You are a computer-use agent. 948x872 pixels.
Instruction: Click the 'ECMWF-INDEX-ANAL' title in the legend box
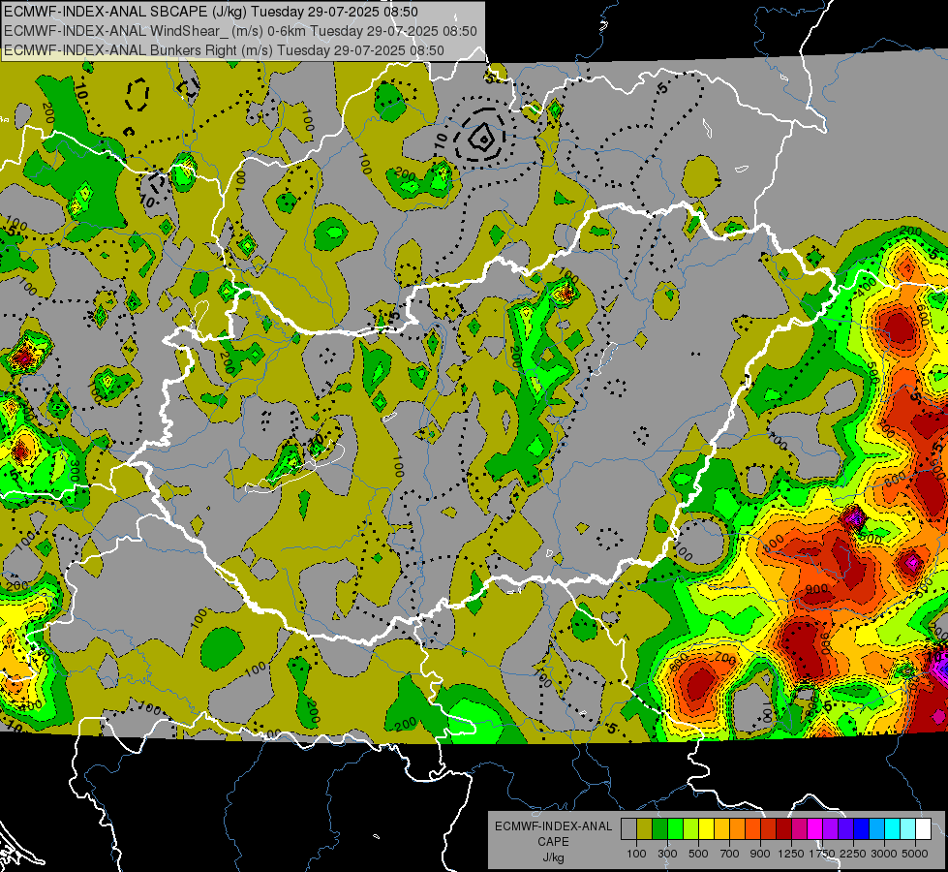[x=554, y=826]
